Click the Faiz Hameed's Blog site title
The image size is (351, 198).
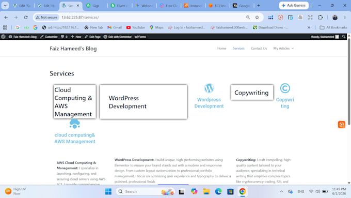pyautogui.click(x=73, y=49)
